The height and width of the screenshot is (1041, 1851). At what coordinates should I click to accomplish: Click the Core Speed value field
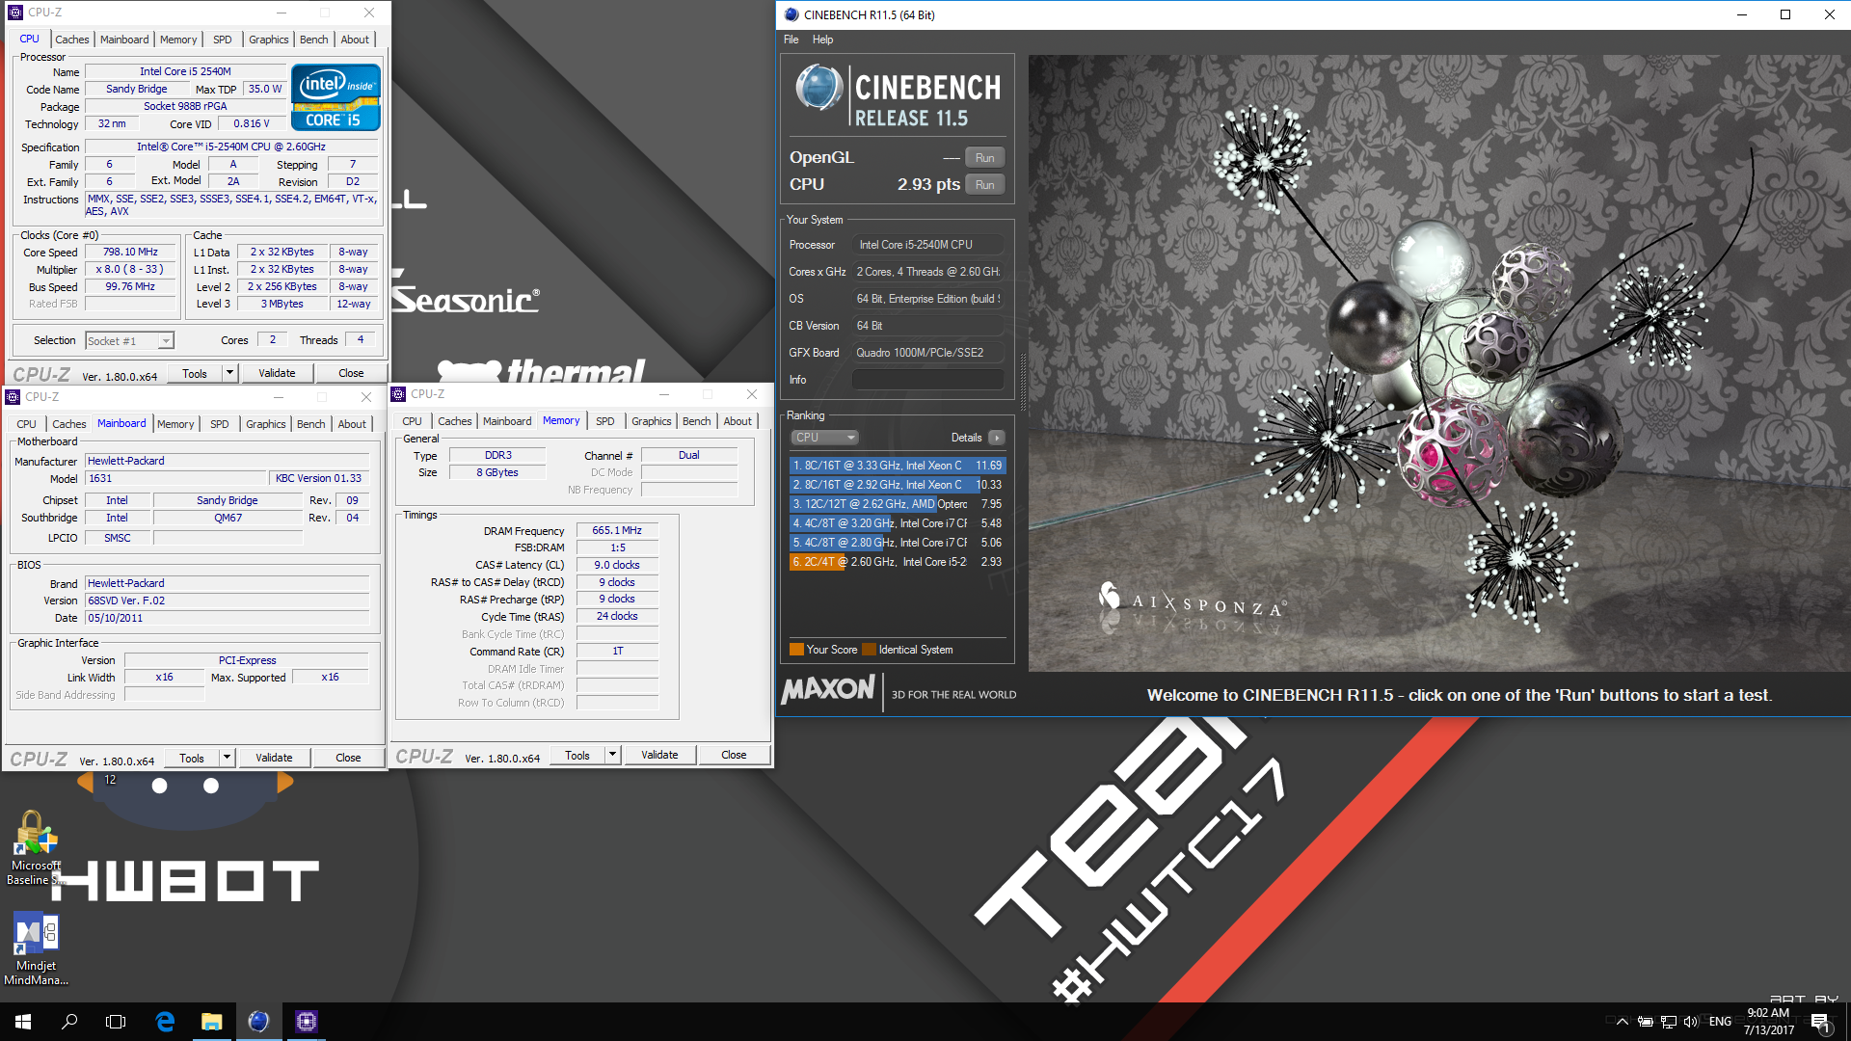pyautogui.click(x=130, y=253)
